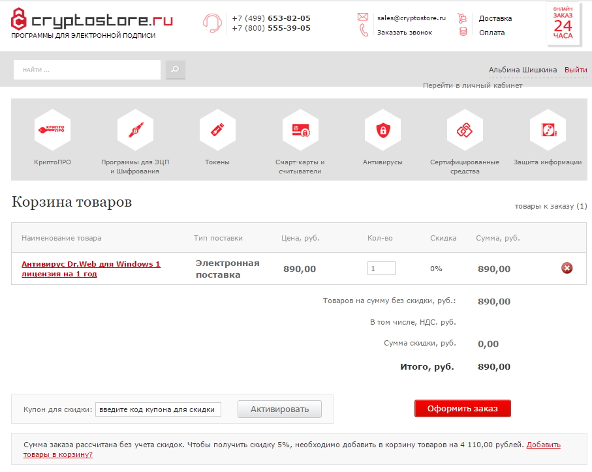Click phone number +7 (499) 653-82-05
The image size is (592, 472).
(271, 18)
